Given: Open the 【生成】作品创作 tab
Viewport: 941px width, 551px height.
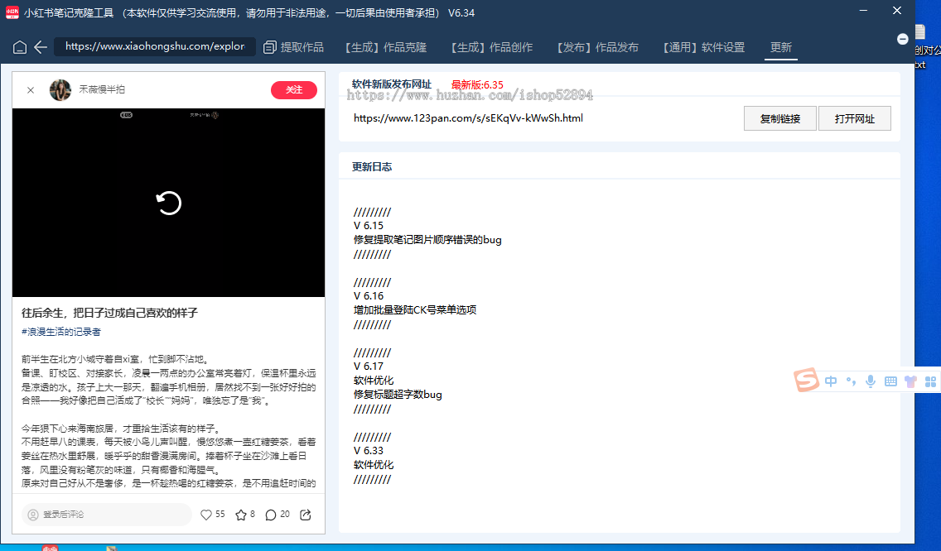Looking at the screenshot, I should point(491,47).
